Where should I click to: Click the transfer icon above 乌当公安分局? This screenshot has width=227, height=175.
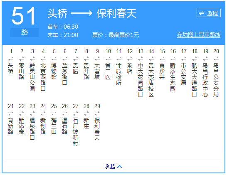pyautogui.click(x=216, y=59)
